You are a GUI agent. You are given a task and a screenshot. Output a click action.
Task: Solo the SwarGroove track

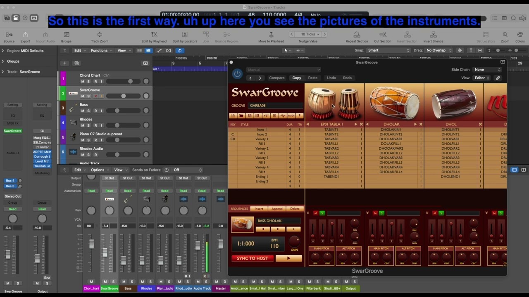click(88, 96)
